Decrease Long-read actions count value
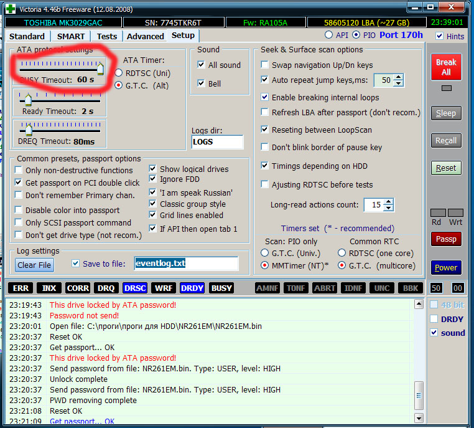Image resolution: width=474 pixels, height=428 pixels. (389, 208)
